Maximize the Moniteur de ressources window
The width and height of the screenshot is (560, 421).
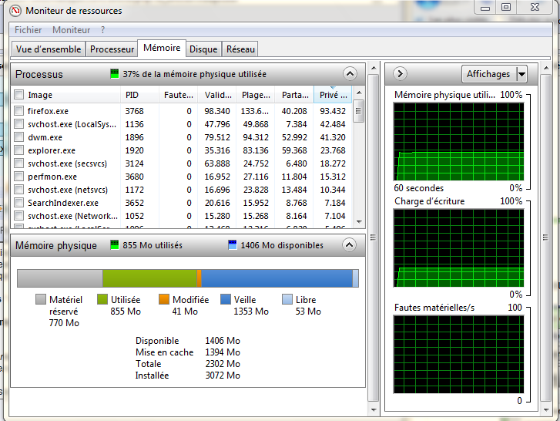(506, 7)
